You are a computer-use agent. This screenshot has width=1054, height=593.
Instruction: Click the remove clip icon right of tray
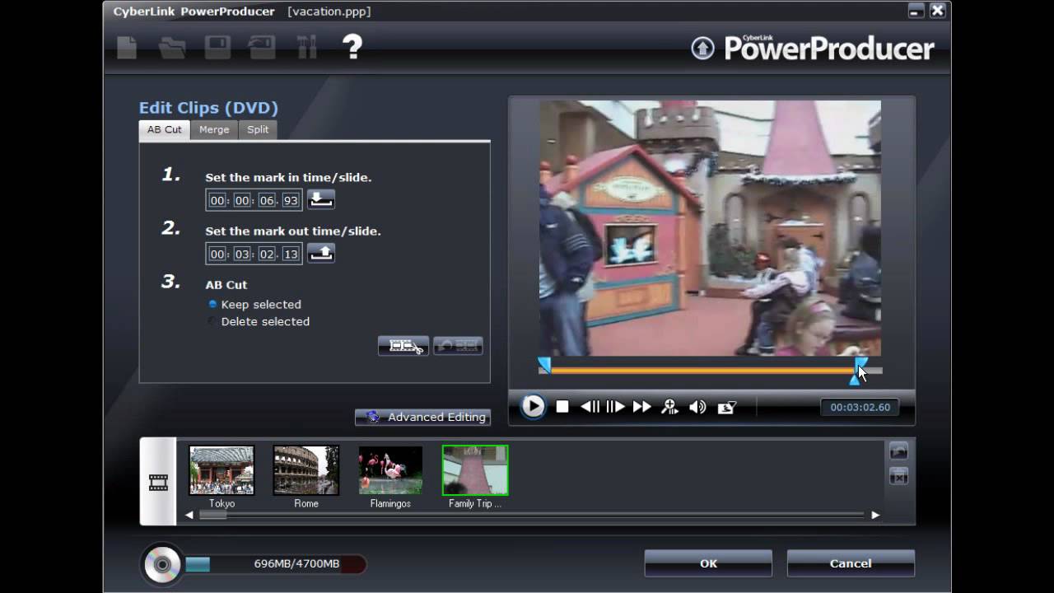point(898,477)
